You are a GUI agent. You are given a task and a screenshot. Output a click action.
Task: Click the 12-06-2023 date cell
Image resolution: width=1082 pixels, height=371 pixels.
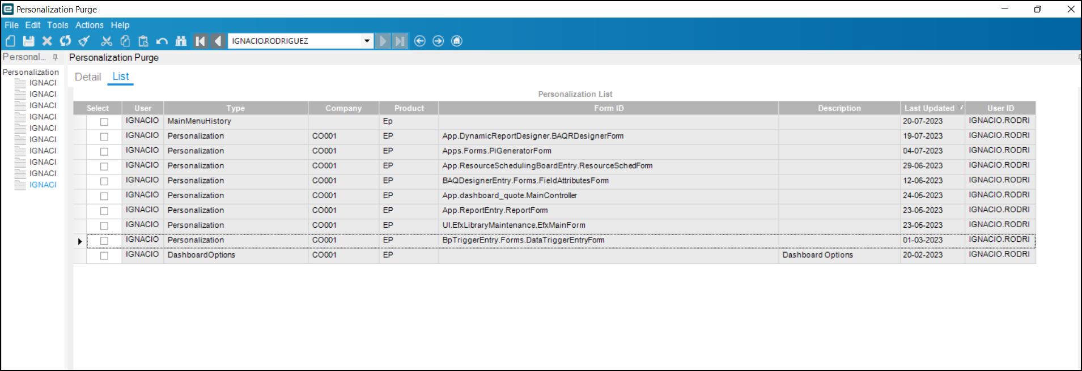(932, 181)
